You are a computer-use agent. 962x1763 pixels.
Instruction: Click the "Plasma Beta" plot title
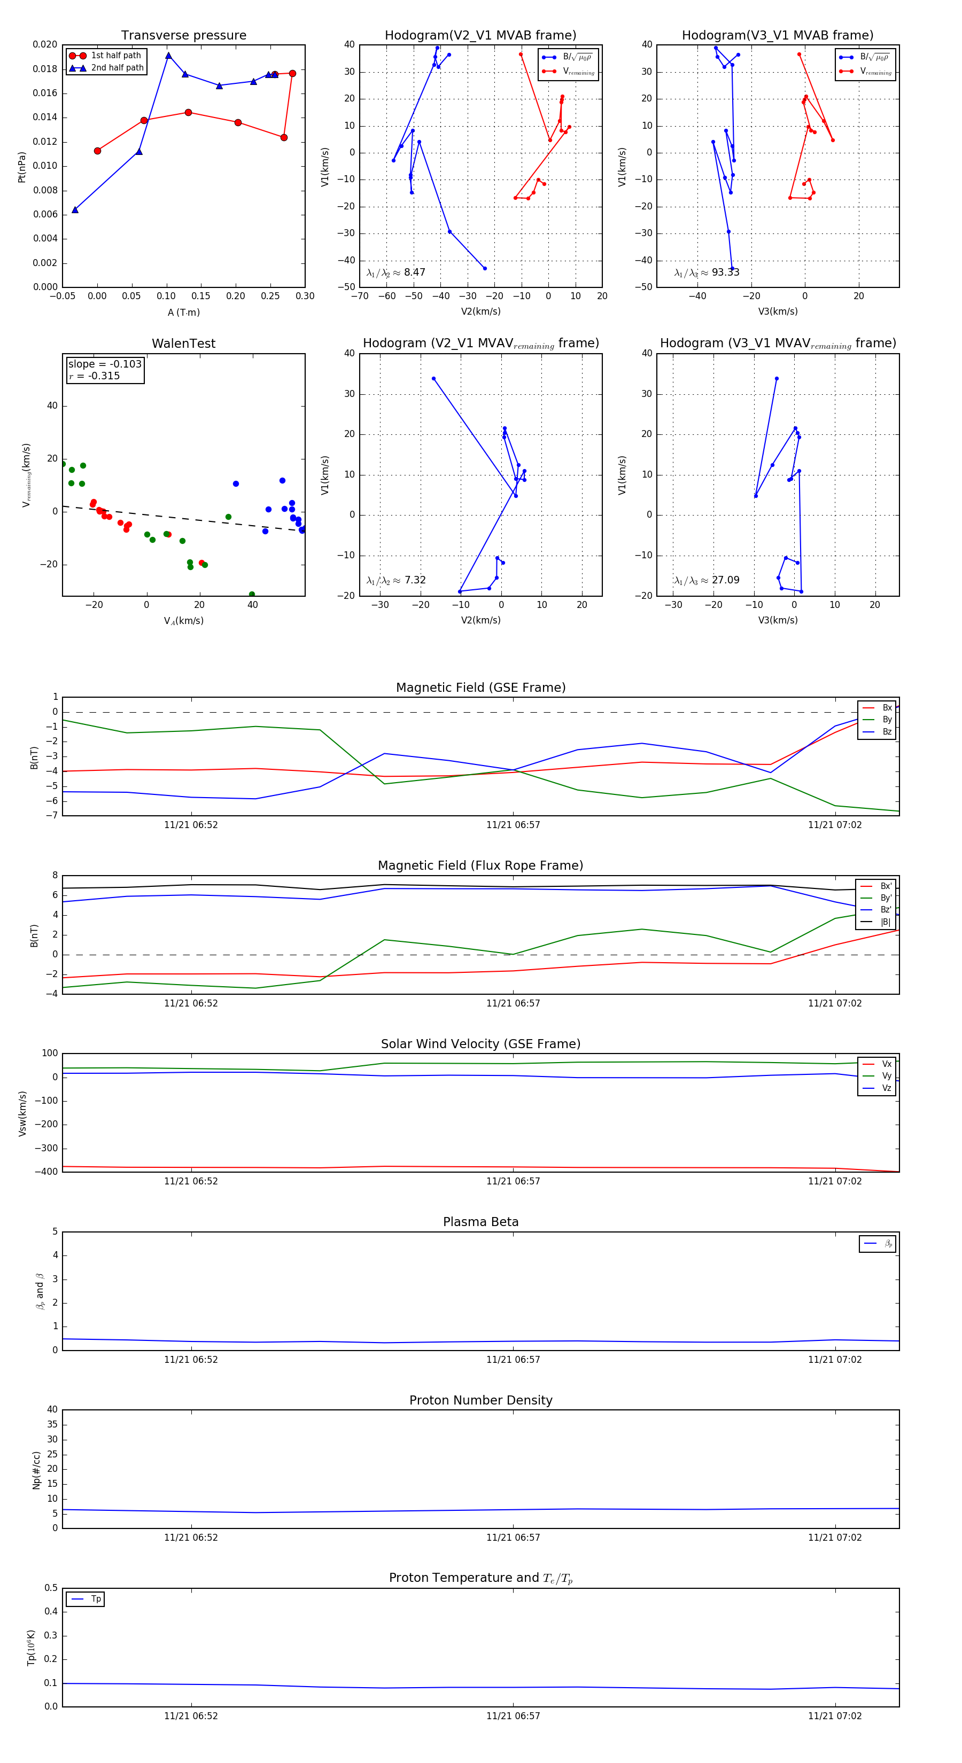480,1222
